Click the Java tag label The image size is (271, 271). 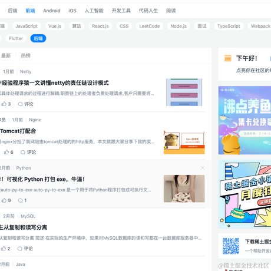click(x=21, y=265)
